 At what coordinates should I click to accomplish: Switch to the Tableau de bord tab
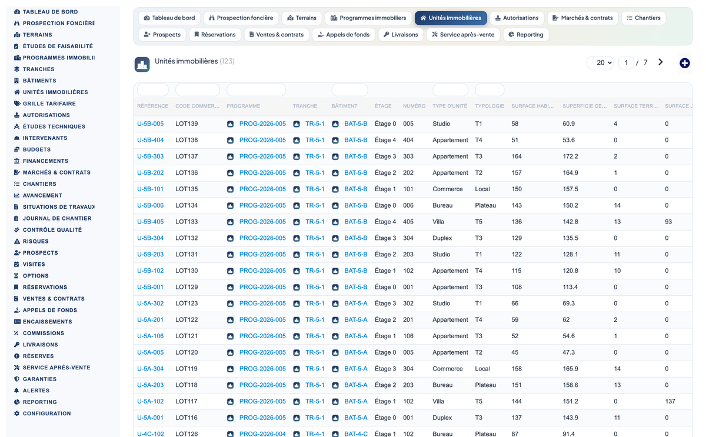click(x=169, y=18)
